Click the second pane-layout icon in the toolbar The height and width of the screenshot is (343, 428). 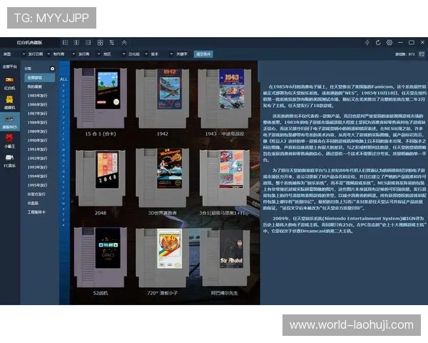[76, 42]
